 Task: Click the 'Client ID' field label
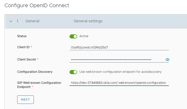tap(23, 47)
